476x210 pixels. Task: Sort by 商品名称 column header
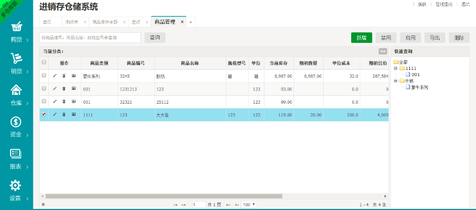click(190, 63)
